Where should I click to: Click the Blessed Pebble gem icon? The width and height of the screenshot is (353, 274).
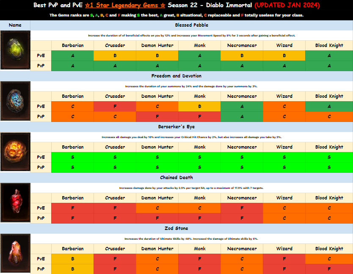point(15,50)
